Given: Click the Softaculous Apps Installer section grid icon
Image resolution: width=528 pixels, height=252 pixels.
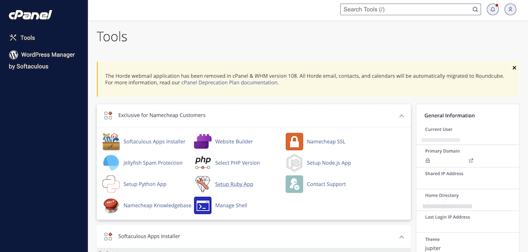Looking at the screenshot, I should tap(108, 237).
